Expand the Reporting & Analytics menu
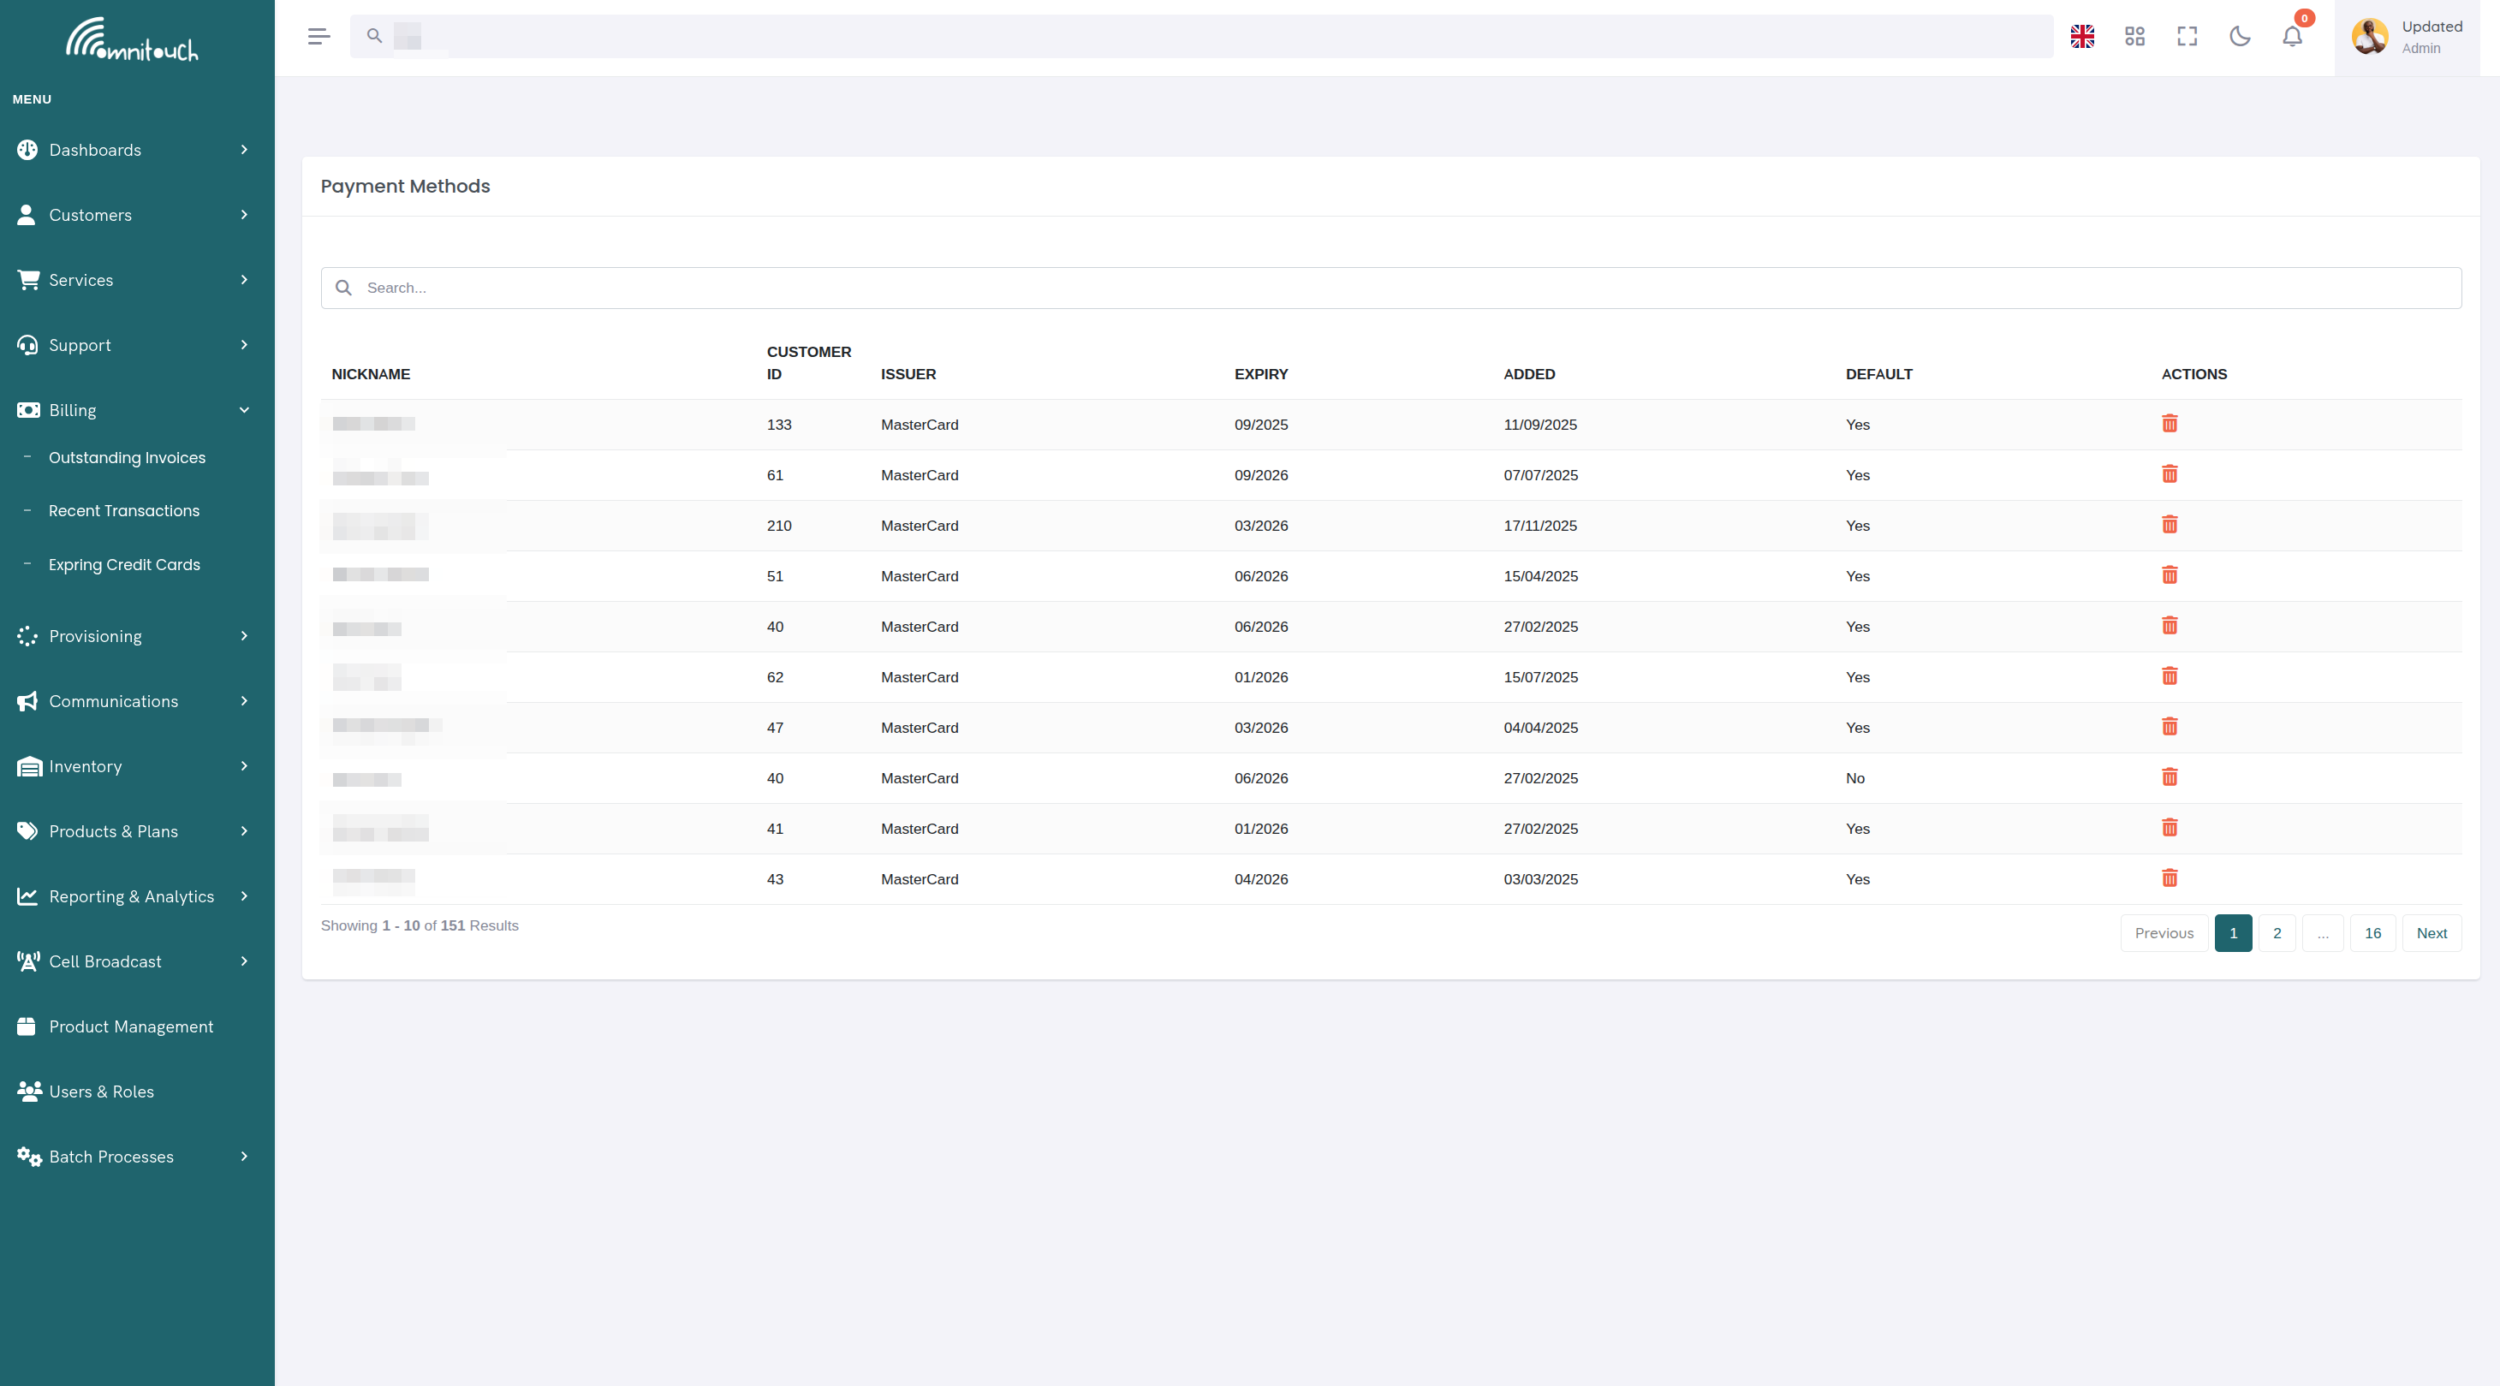This screenshot has height=1386, width=2500. (x=244, y=895)
